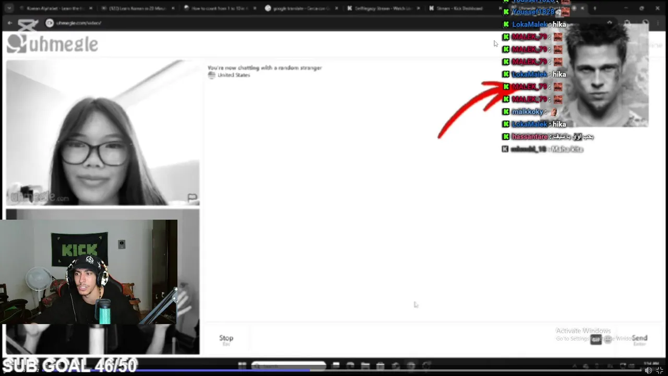Click the flag report icon on stranger video
Viewport: 668px width, 376px height.
pos(192,197)
